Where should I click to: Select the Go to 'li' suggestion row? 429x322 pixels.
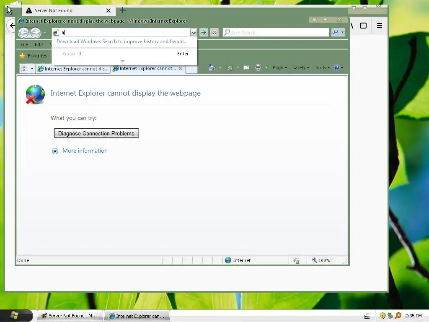pyautogui.click(x=124, y=54)
